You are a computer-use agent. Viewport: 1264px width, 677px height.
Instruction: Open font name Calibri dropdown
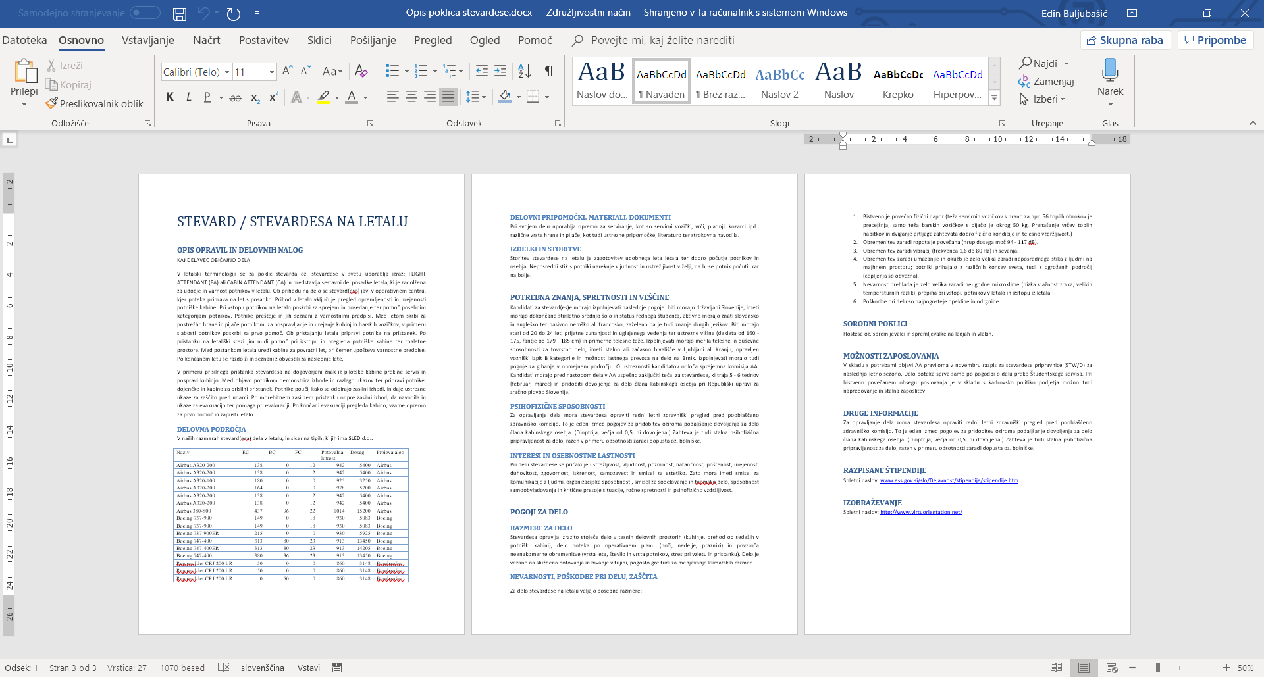click(x=227, y=72)
